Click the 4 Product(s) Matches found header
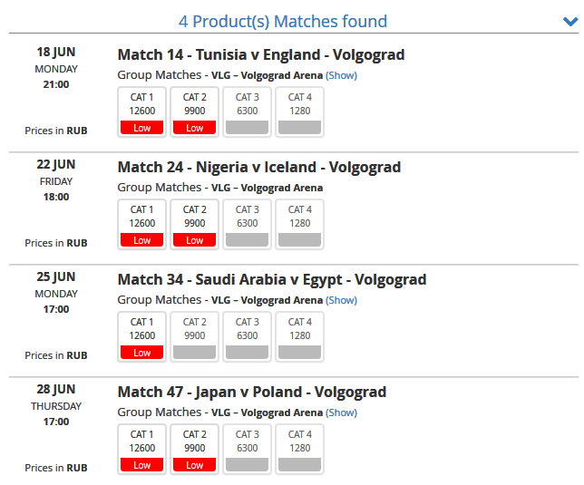Image resolution: width=584 pixels, height=485 pixels. tap(283, 21)
